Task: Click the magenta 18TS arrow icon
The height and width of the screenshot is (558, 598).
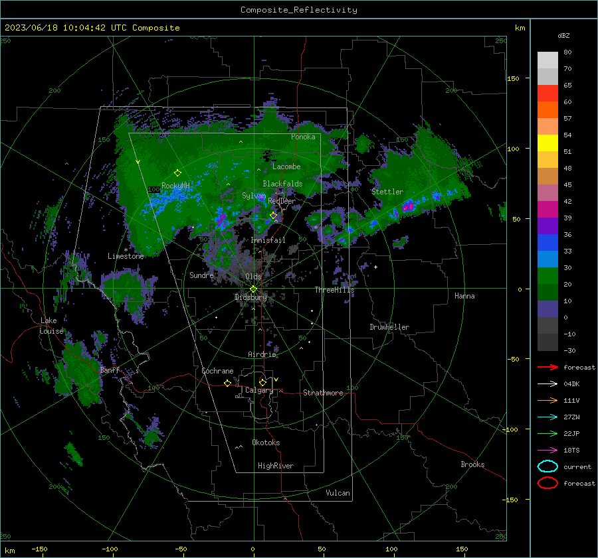Action: point(548,451)
